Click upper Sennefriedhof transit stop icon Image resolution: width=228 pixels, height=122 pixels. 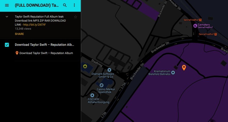point(200,20)
